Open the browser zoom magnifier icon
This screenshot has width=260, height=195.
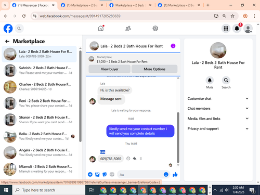point(224,16)
